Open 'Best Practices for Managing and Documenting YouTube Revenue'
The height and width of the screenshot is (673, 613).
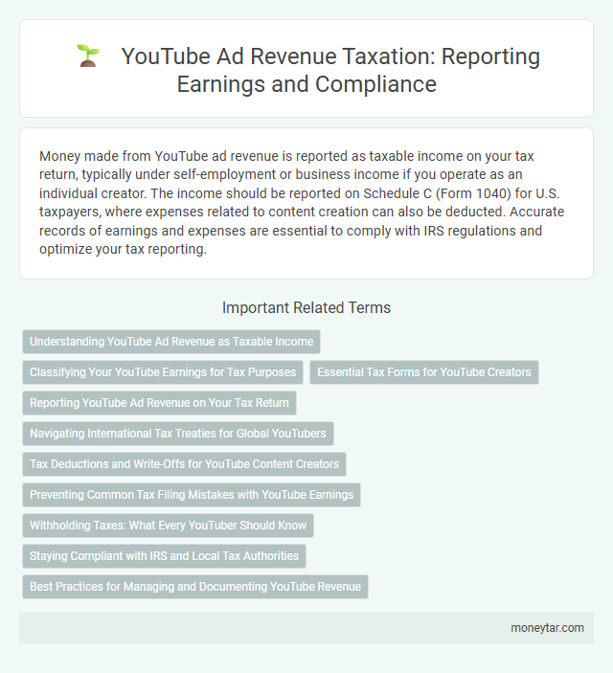pos(195,587)
